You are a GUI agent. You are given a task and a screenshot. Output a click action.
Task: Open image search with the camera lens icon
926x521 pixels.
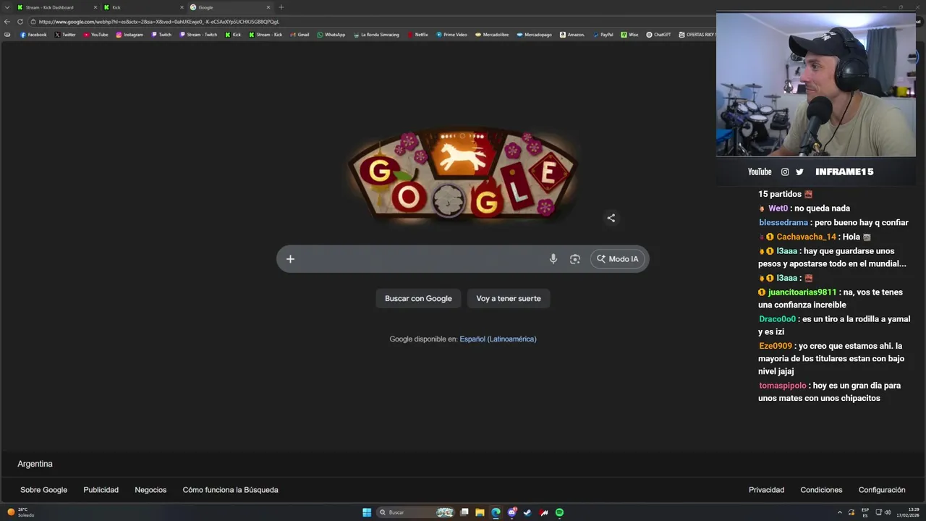575,259
